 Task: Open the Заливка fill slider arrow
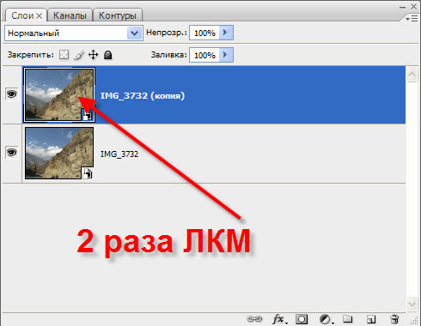tap(226, 55)
